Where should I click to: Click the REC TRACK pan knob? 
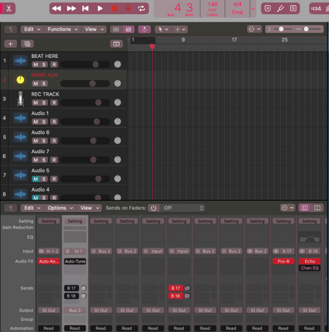click(117, 102)
